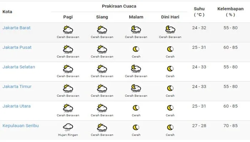Screen dimensions: 250x142
Task: Click Jakarta Selatan night cloudy moon icon
Action: [136, 69]
